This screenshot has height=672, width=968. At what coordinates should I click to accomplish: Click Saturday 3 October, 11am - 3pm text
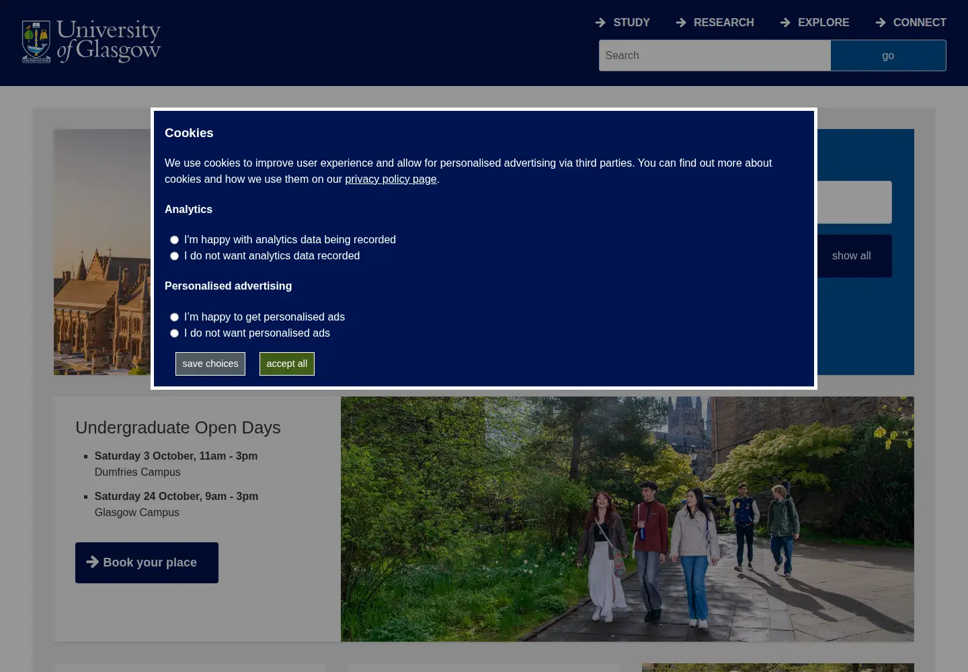pos(176,456)
